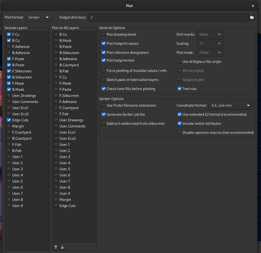Screen dimensions: 261x253
Task: Uncheck F.Cu in Include Layers
Action: pyautogui.click(x=9, y=34)
